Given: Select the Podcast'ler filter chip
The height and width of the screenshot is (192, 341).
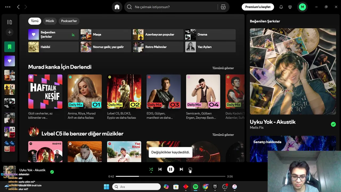Looking at the screenshot, I should pyautogui.click(x=69, y=21).
